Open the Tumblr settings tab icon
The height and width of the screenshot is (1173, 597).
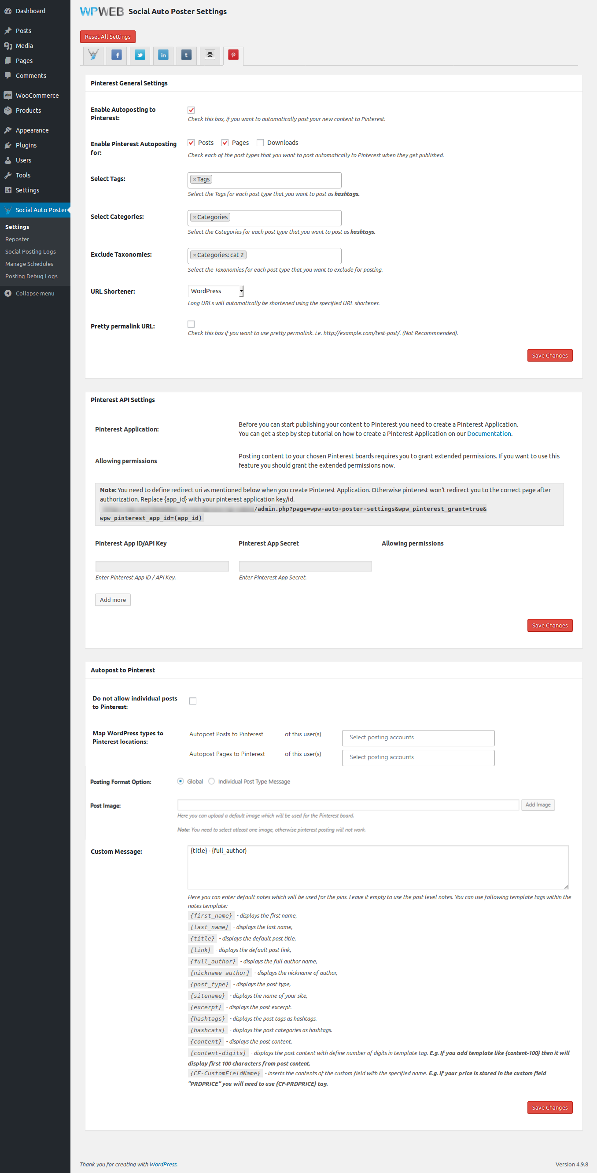186,55
